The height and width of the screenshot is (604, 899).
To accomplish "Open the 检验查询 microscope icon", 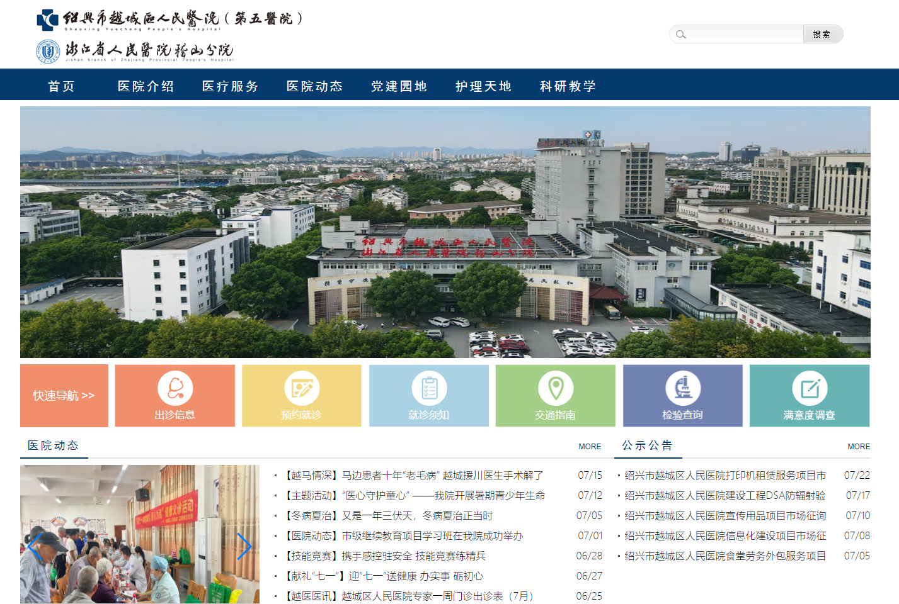I will pyautogui.click(x=683, y=388).
